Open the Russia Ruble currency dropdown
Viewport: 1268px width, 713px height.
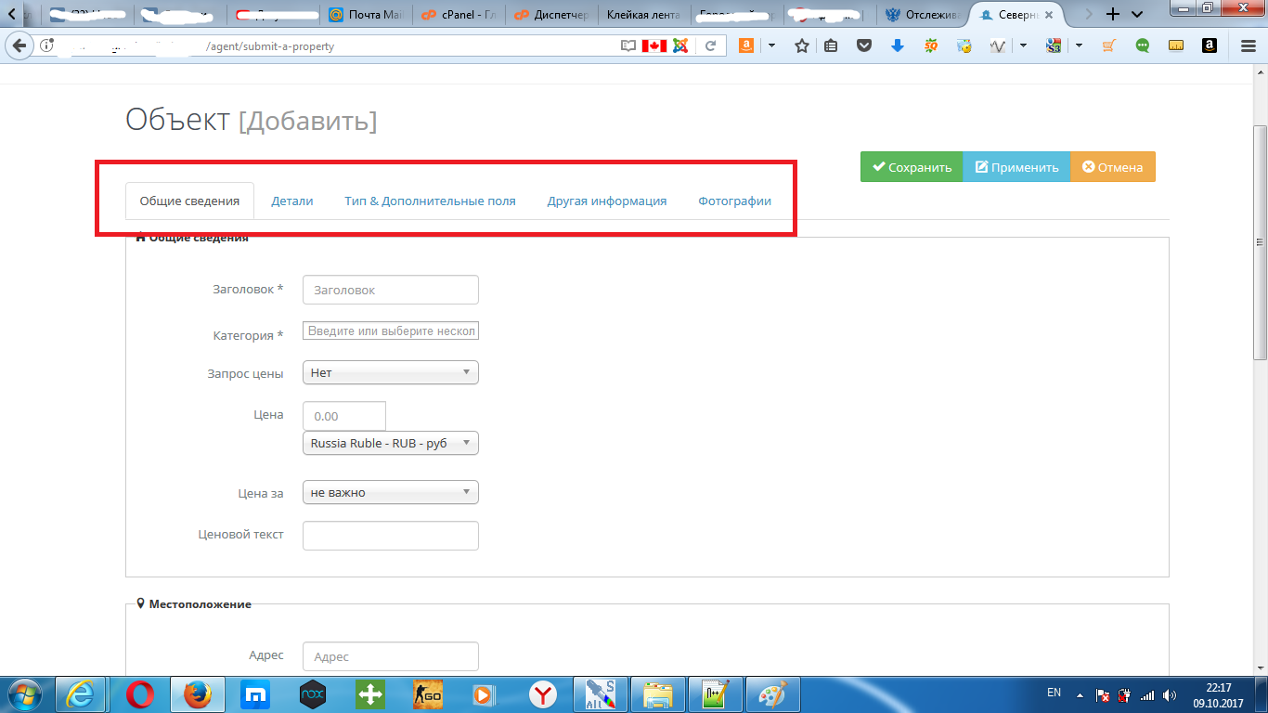point(390,443)
